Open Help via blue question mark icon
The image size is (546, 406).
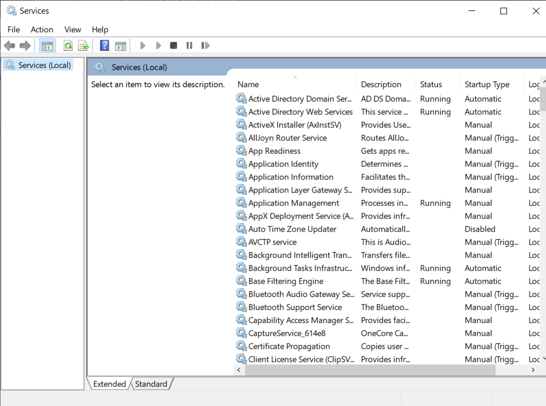click(x=104, y=46)
